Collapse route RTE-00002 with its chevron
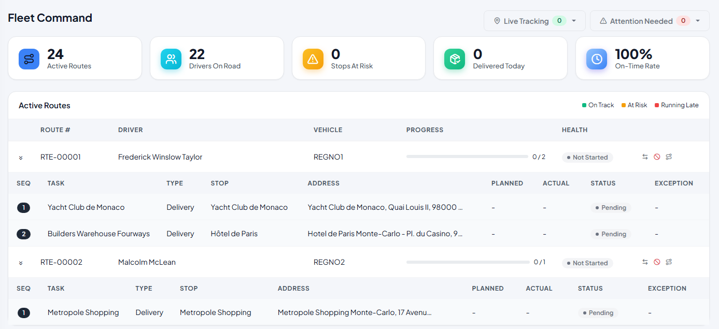719x329 pixels. (21, 263)
